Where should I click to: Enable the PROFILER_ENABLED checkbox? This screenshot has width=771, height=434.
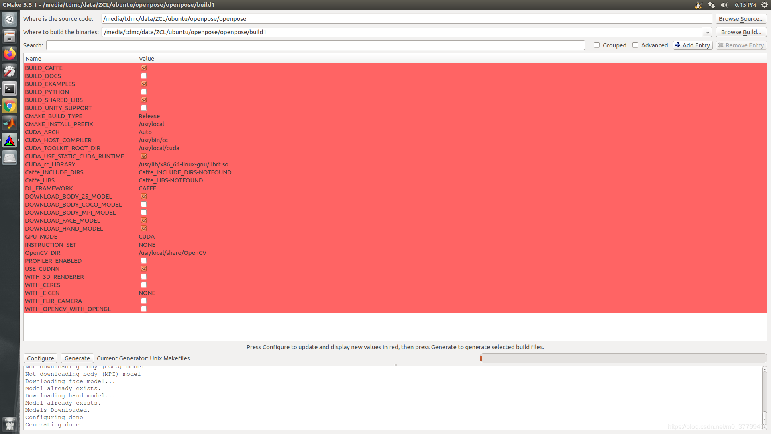[x=144, y=261]
